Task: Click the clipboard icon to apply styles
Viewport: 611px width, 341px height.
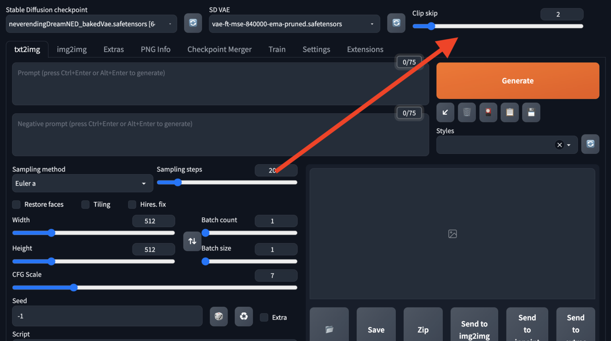Action: click(510, 112)
